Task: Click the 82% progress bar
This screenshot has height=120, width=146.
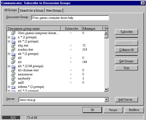Action: [13, 118]
